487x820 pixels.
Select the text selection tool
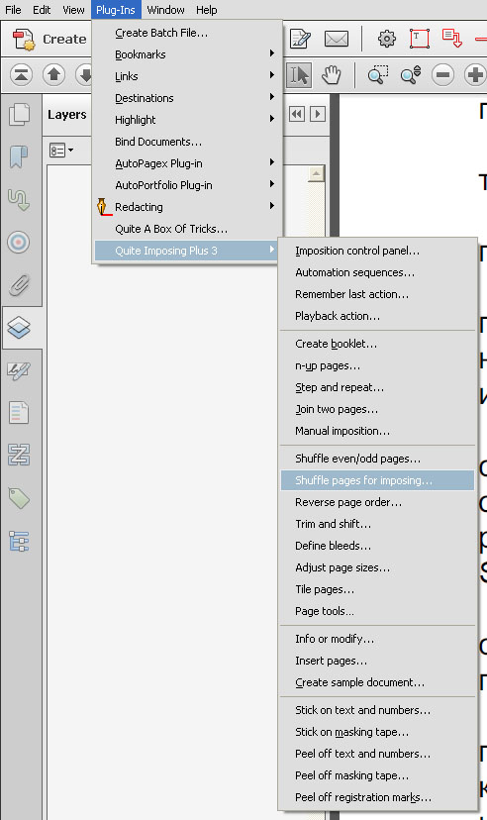(299, 75)
